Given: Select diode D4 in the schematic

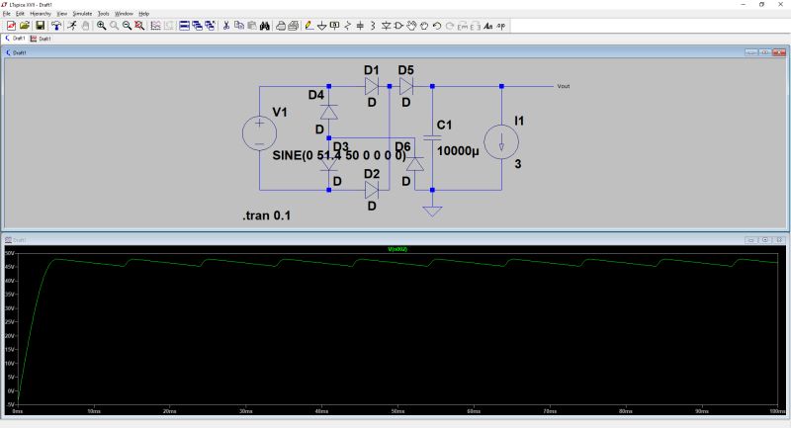Looking at the screenshot, I should [329, 112].
